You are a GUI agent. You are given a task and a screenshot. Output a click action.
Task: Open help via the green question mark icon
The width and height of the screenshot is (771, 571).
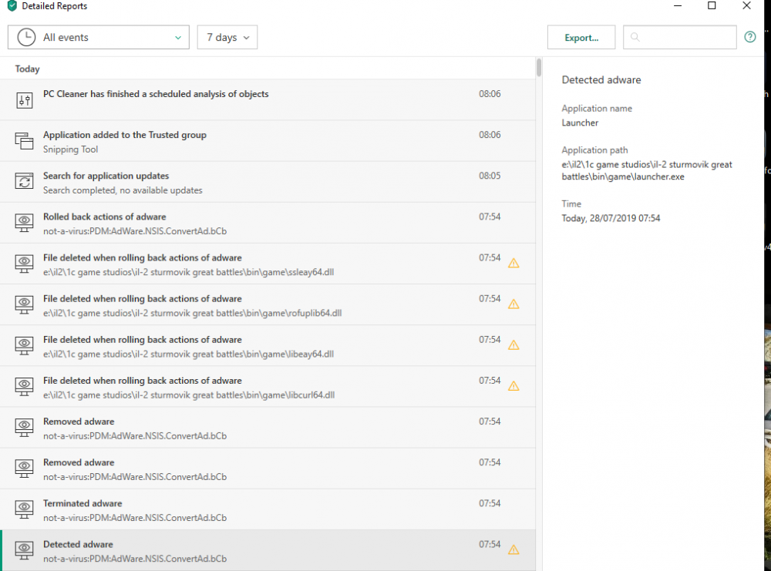(750, 37)
